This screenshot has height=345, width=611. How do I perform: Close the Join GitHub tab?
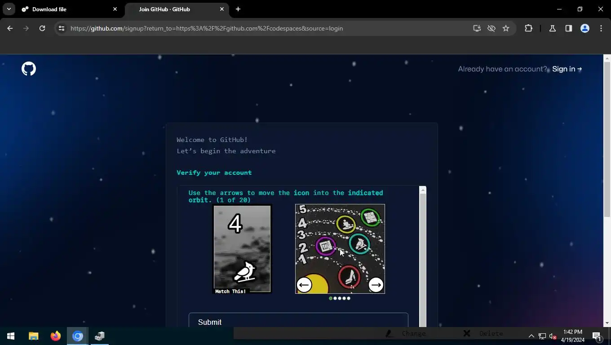[x=222, y=9]
